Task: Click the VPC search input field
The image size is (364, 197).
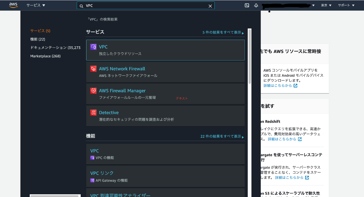Action: pos(146,6)
